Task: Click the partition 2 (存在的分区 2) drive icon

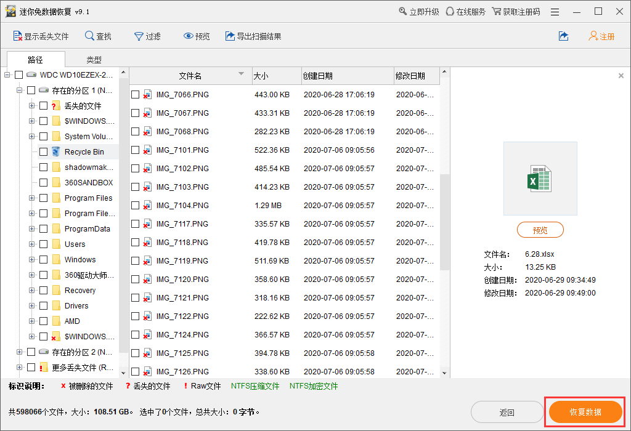Action: point(44,352)
